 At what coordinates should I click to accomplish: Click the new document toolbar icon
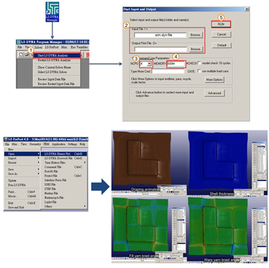(x=21, y=55)
